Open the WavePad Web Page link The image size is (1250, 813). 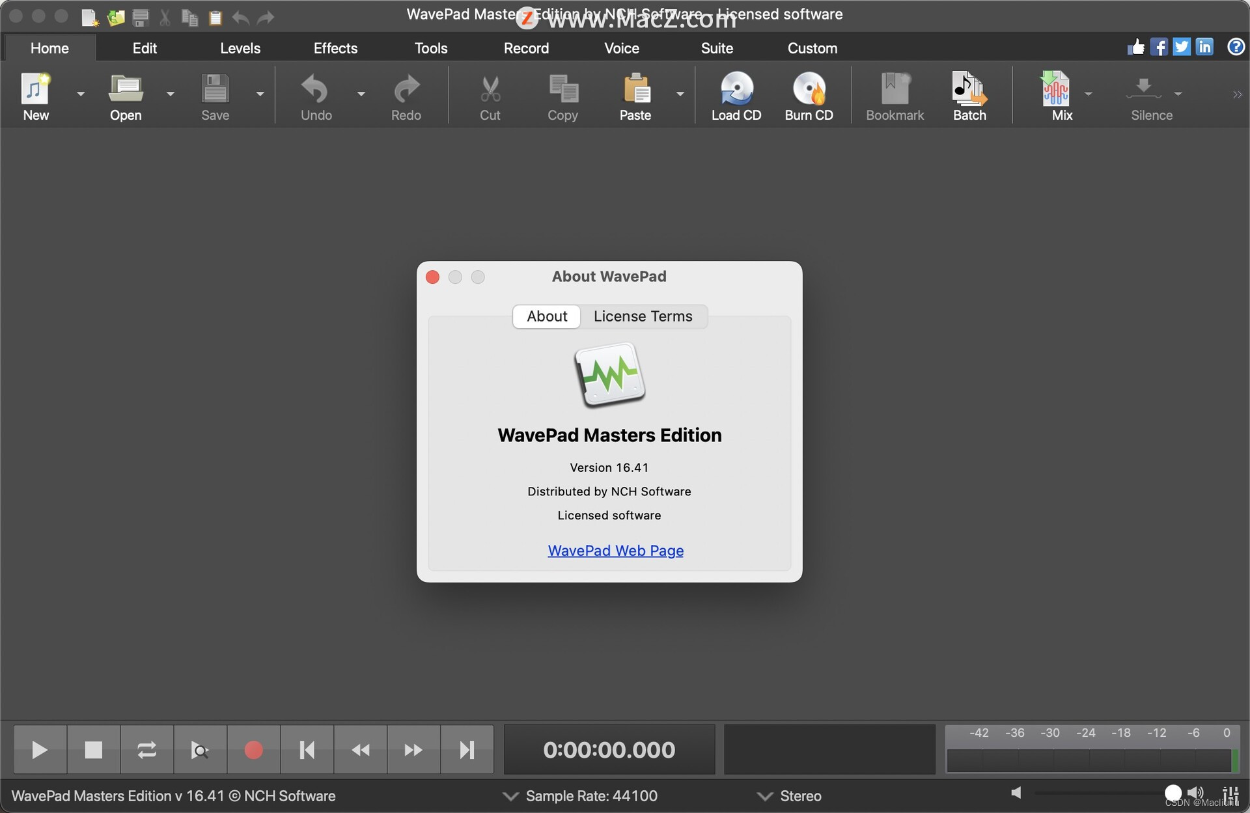615,551
